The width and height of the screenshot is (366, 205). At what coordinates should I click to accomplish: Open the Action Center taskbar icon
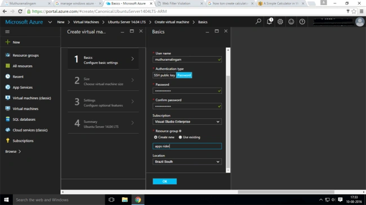tap(340, 199)
